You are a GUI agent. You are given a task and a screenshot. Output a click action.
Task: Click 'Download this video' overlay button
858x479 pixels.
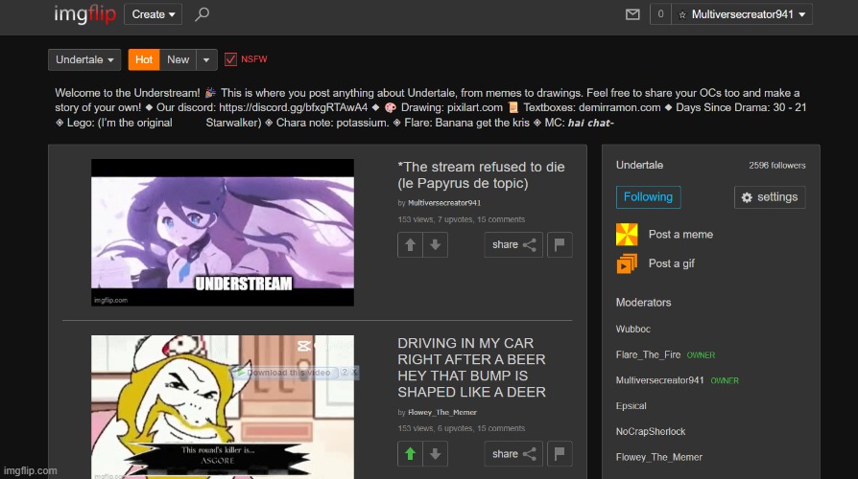click(x=284, y=373)
